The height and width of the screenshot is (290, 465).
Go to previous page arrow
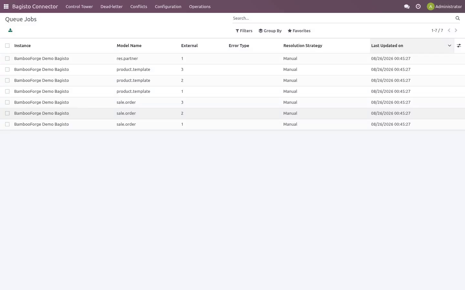(x=449, y=30)
